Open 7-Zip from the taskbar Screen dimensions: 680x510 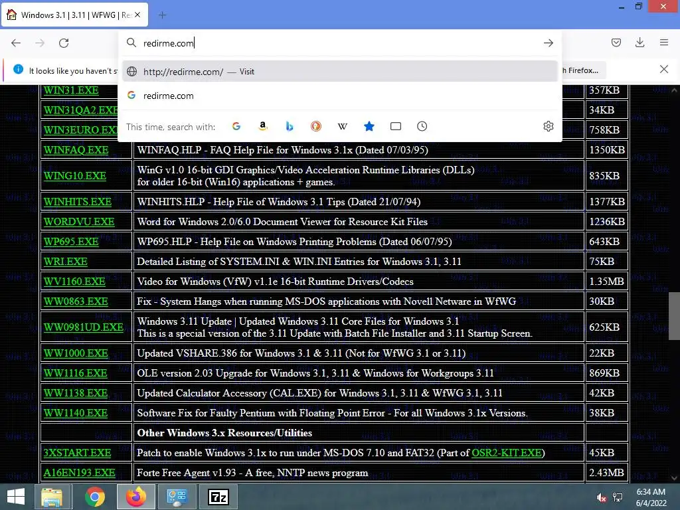[218, 497]
